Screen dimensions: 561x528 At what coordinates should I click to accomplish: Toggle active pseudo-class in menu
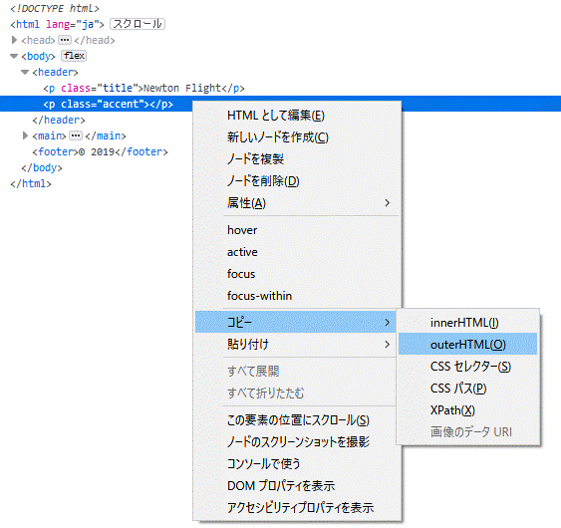[x=297, y=252]
